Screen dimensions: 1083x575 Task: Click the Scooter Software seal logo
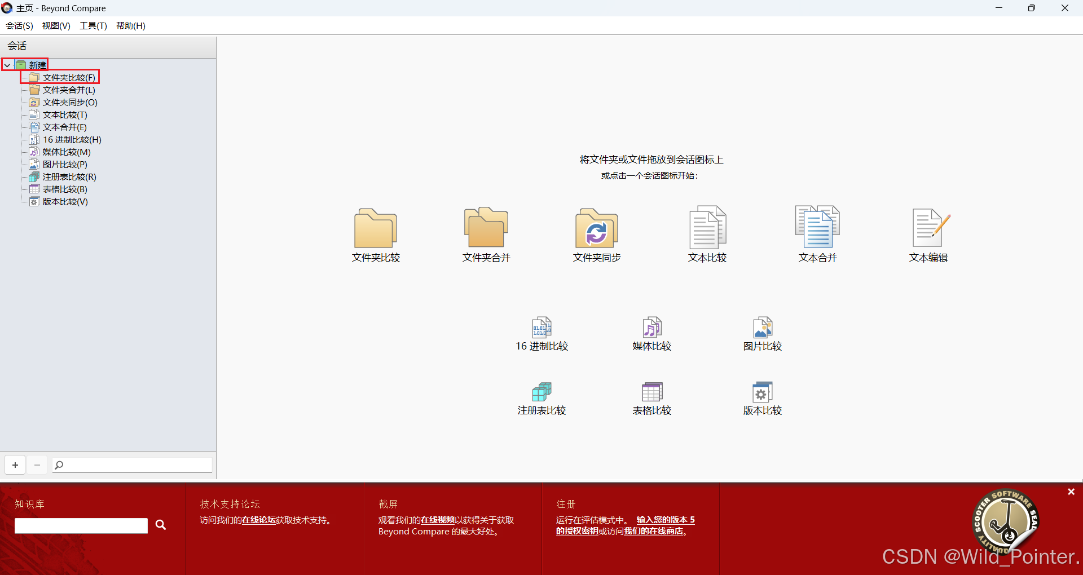coord(1006,521)
